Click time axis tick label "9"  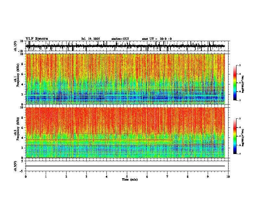[x=208, y=177]
